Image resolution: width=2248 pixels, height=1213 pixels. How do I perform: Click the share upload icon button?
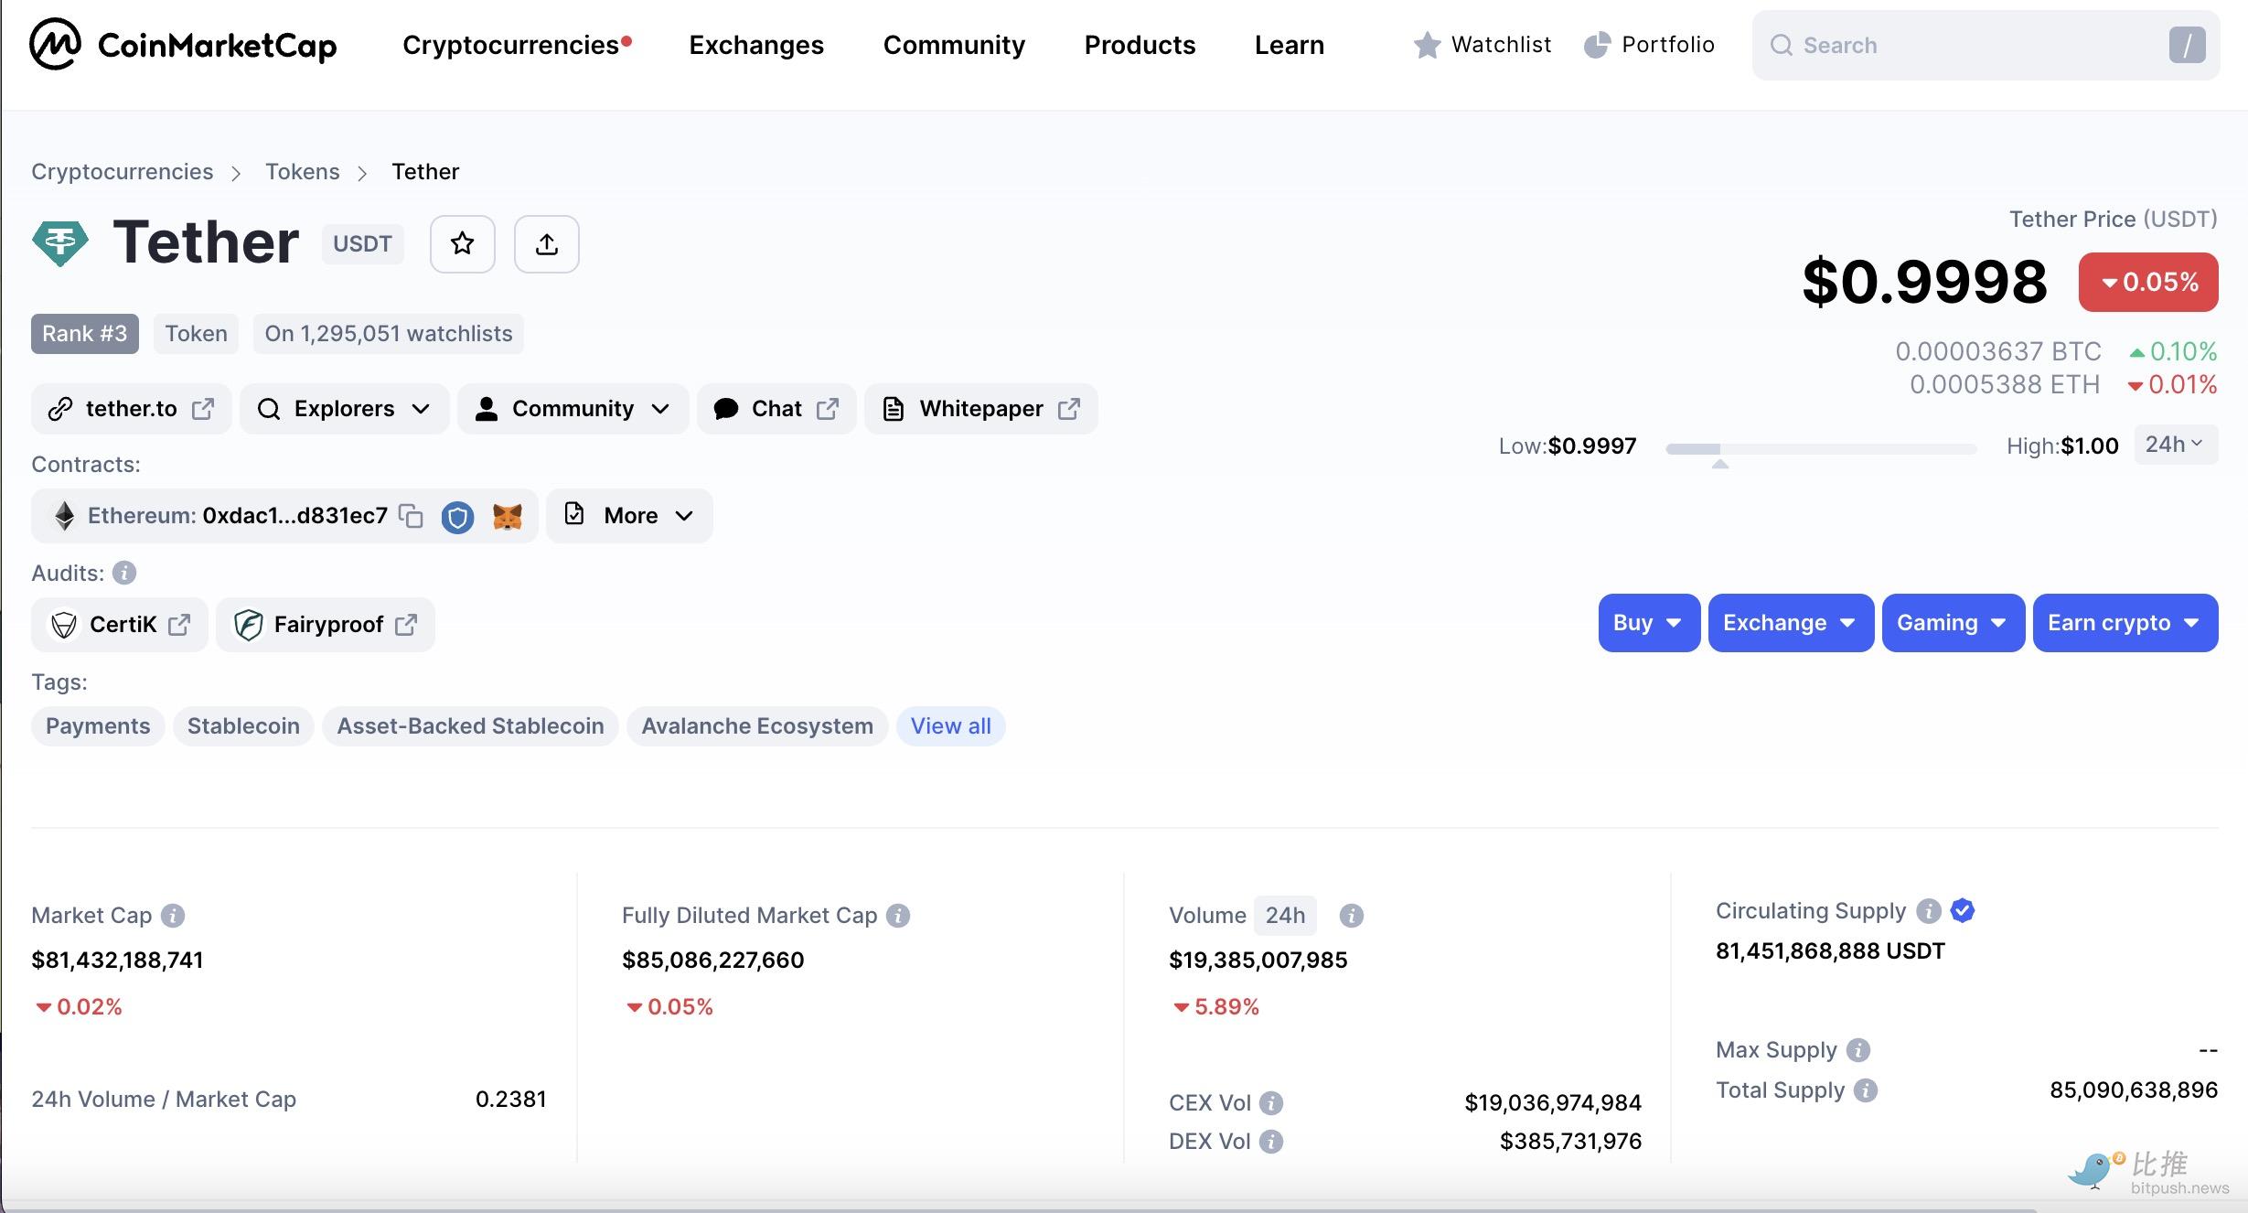547,244
